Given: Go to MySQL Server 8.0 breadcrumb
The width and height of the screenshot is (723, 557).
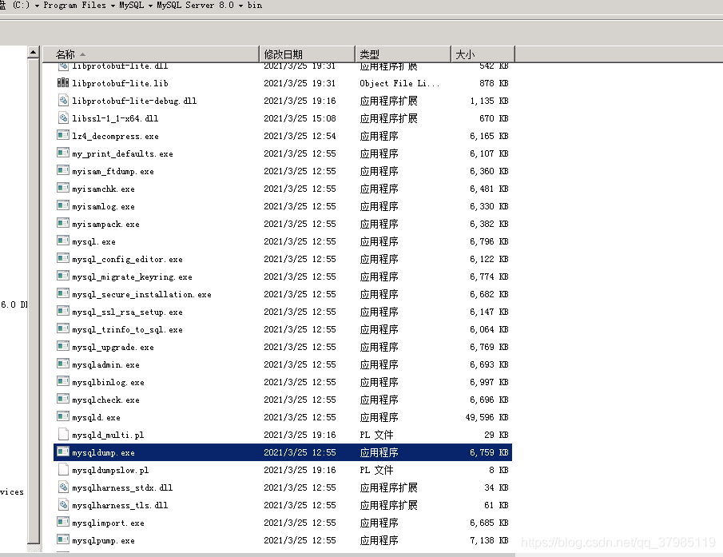Looking at the screenshot, I should [195, 5].
